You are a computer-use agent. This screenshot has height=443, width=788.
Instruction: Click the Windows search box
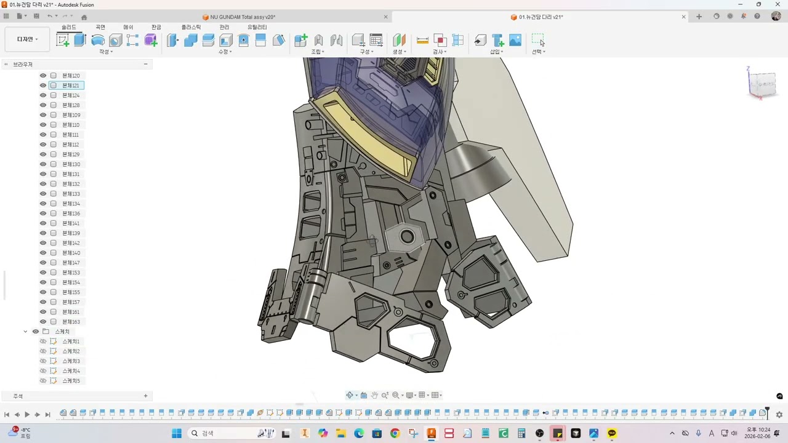pos(231,433)
